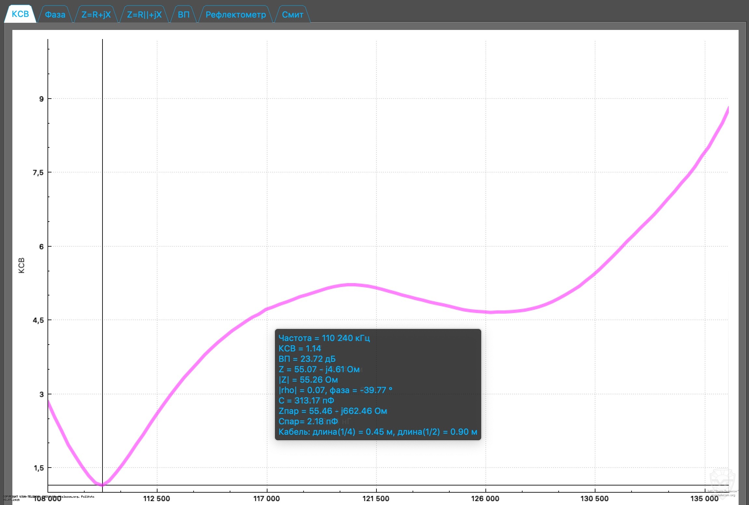This screenshot has width=749, height=505.
Task: Switch to the Z=R||+jX tab
Action: click(x=144, y=15)
